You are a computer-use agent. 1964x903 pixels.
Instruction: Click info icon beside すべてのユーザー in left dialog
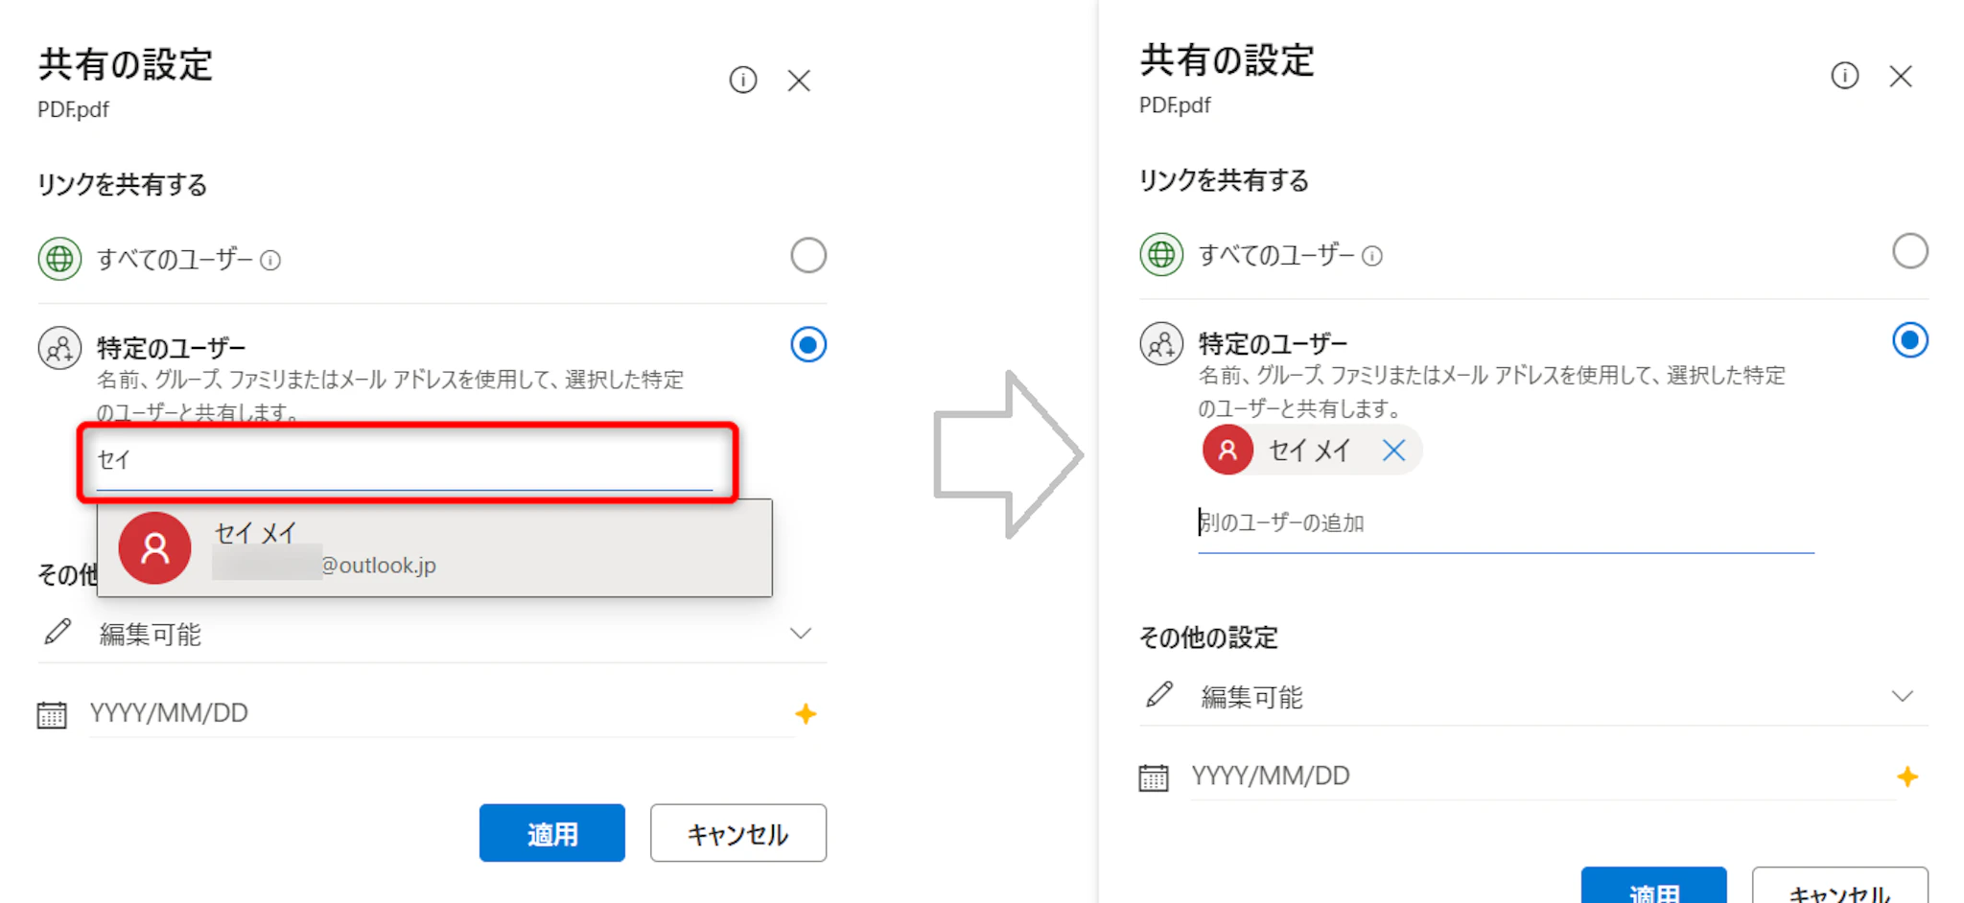[271, 260]
